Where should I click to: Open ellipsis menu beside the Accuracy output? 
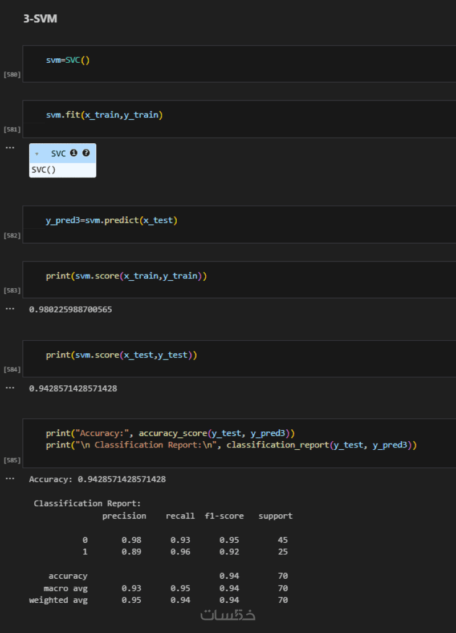pyautogui.click(x=9, y=478)
